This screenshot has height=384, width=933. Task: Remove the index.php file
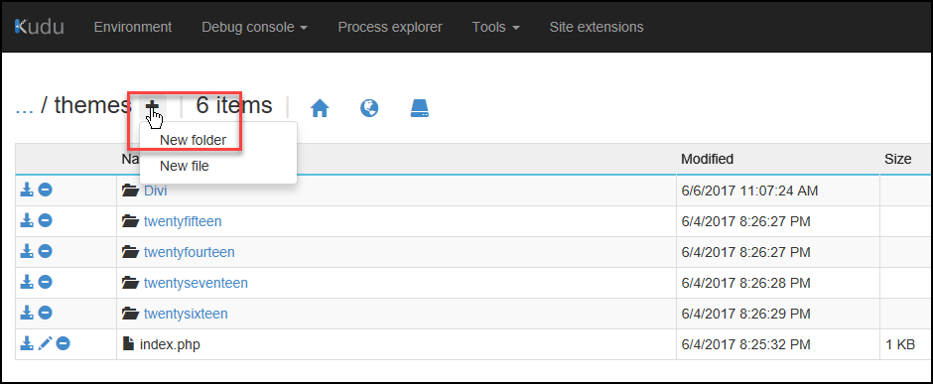[x=64, y=343]
